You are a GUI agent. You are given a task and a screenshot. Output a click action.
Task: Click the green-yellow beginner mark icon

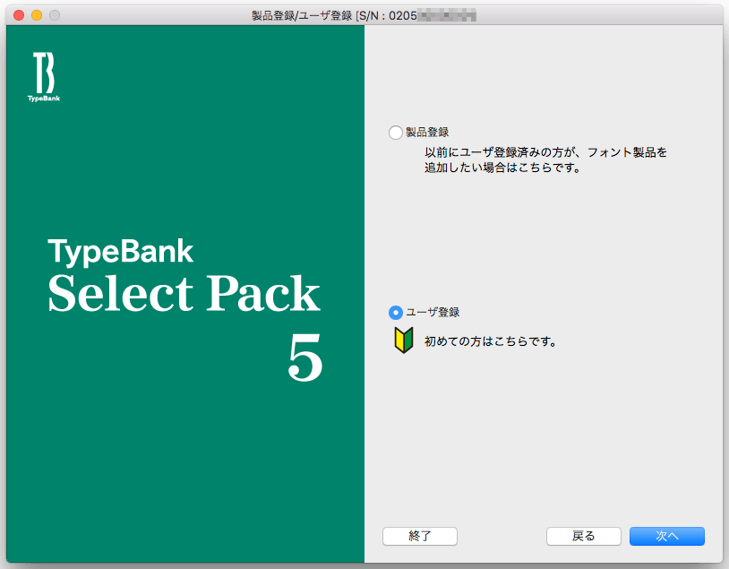[404, 341]
